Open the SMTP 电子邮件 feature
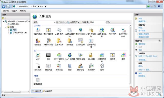This screenshot has width=164, height=98. pos(123,33)
